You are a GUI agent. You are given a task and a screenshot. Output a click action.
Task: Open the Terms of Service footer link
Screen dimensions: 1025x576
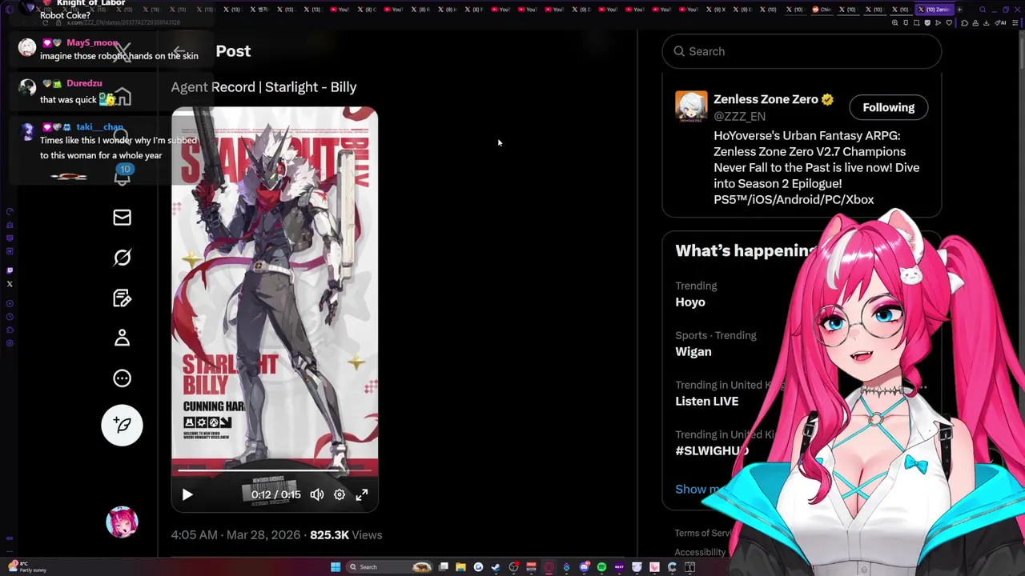click(x=704, y=533)
